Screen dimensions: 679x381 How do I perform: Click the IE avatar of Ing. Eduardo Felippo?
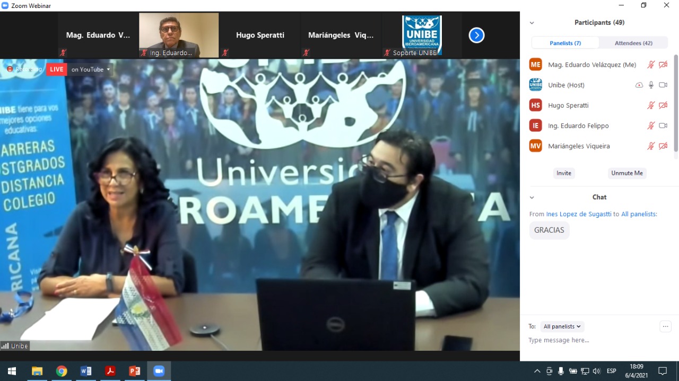click(x=536, y=126)
